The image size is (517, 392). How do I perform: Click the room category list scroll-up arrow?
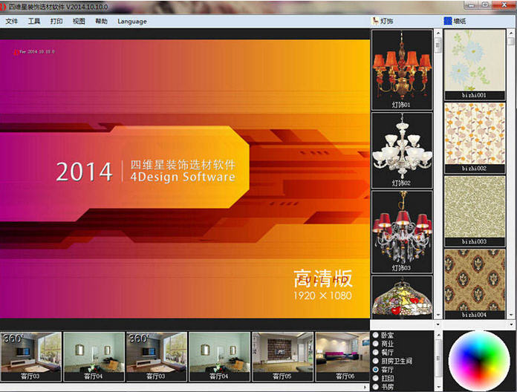click(438, 335)
